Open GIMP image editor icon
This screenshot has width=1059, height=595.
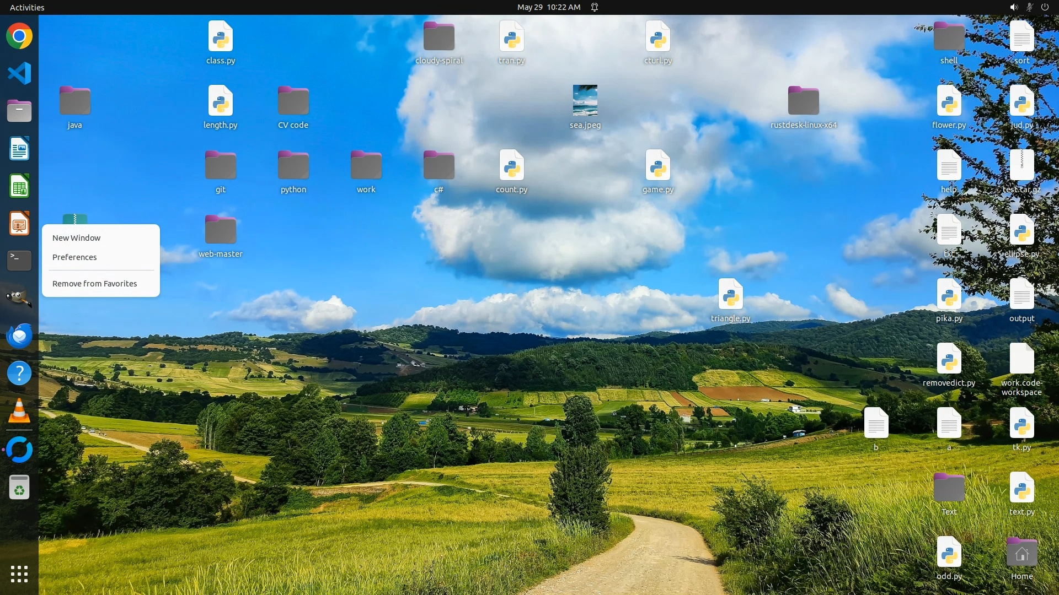coord(19,298)
